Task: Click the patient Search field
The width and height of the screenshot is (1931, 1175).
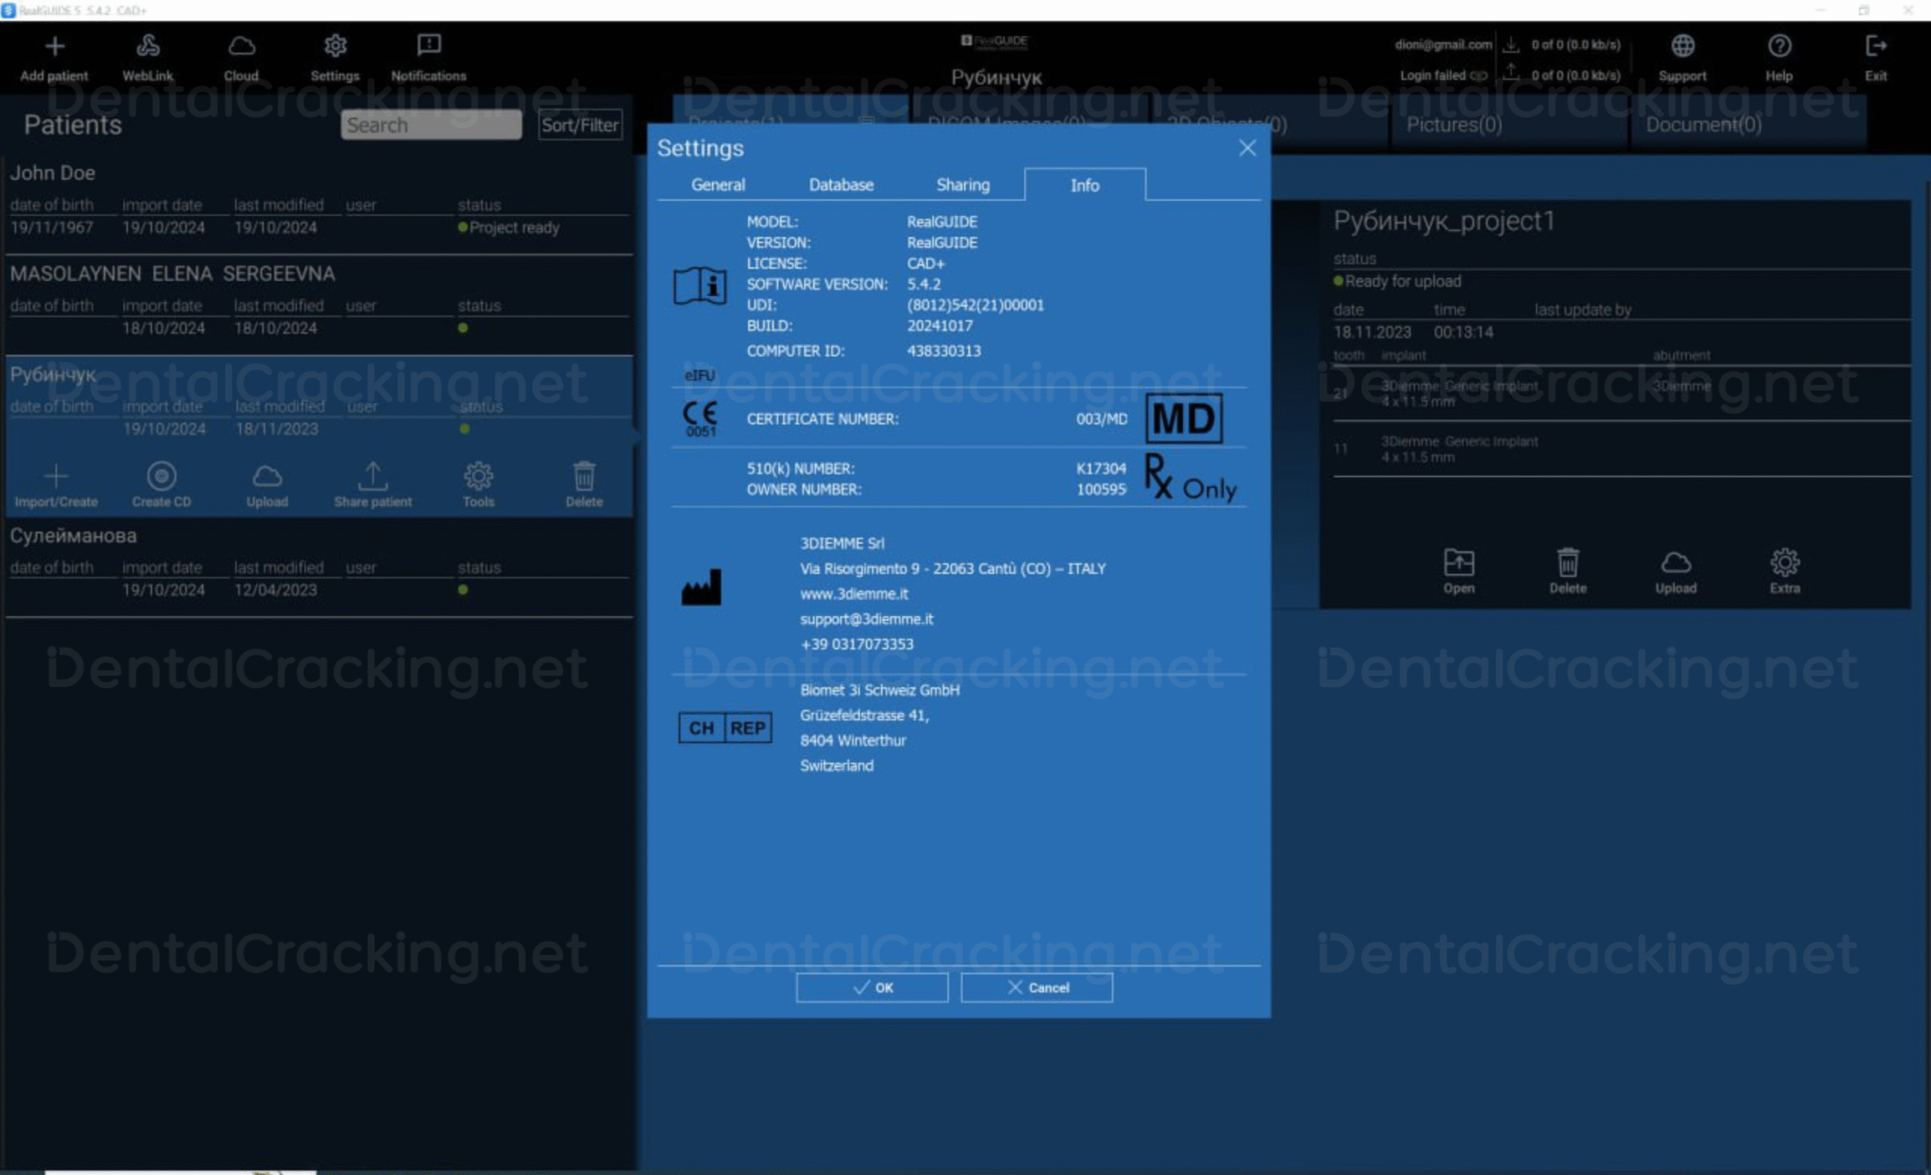Action: pos(431,125)
